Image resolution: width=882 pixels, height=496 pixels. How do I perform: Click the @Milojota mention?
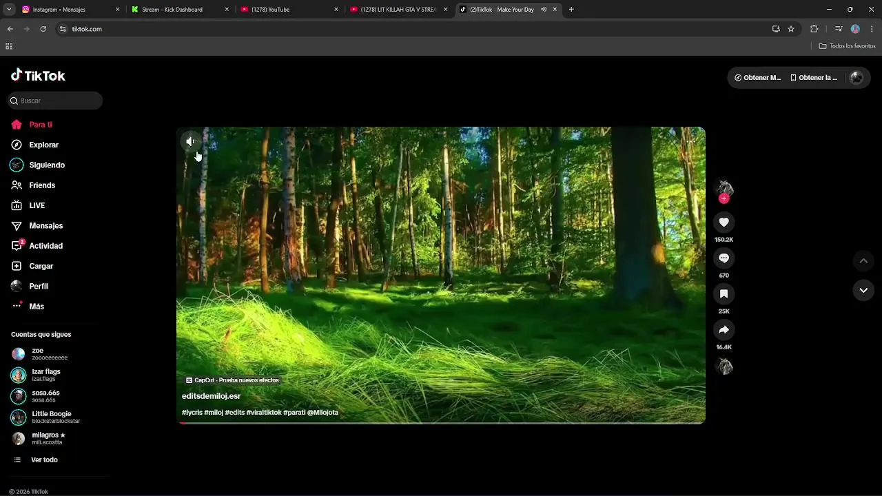pos(322,413)
